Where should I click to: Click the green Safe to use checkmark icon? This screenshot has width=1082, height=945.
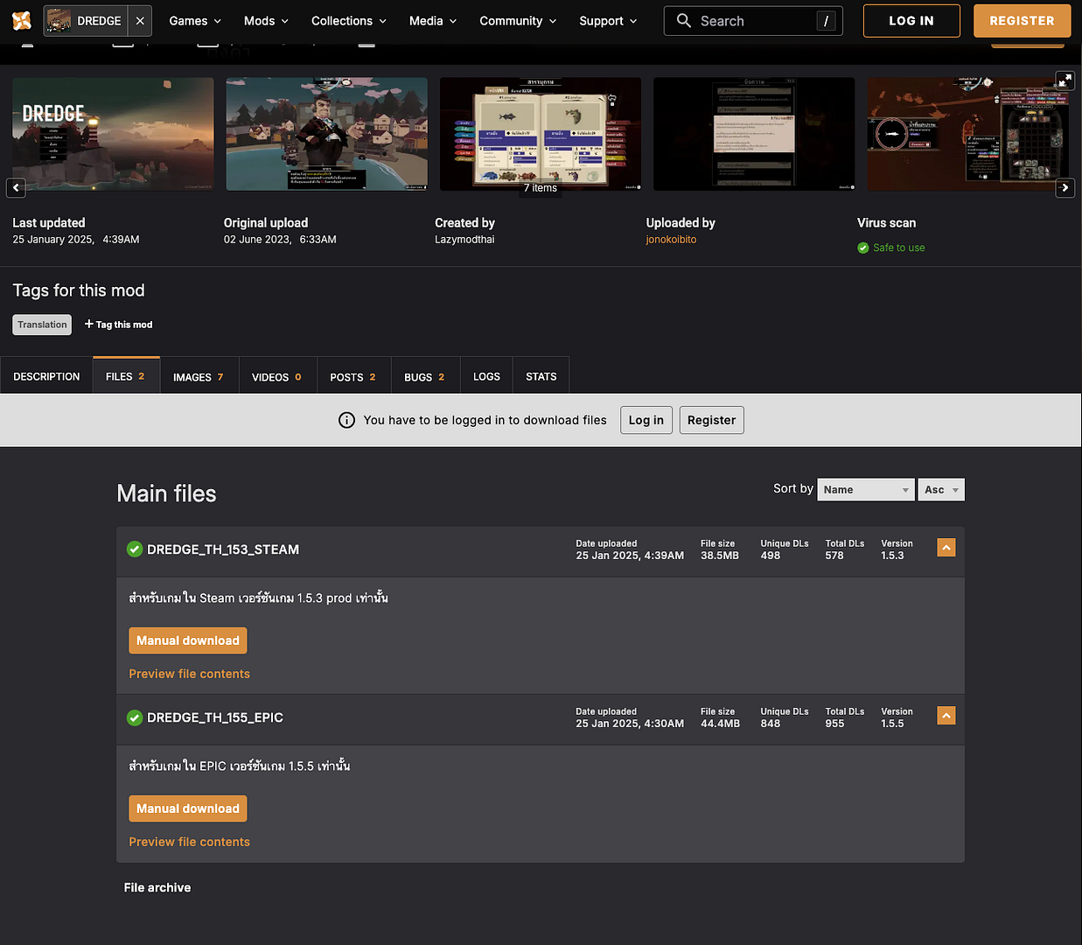pos(863,248)
